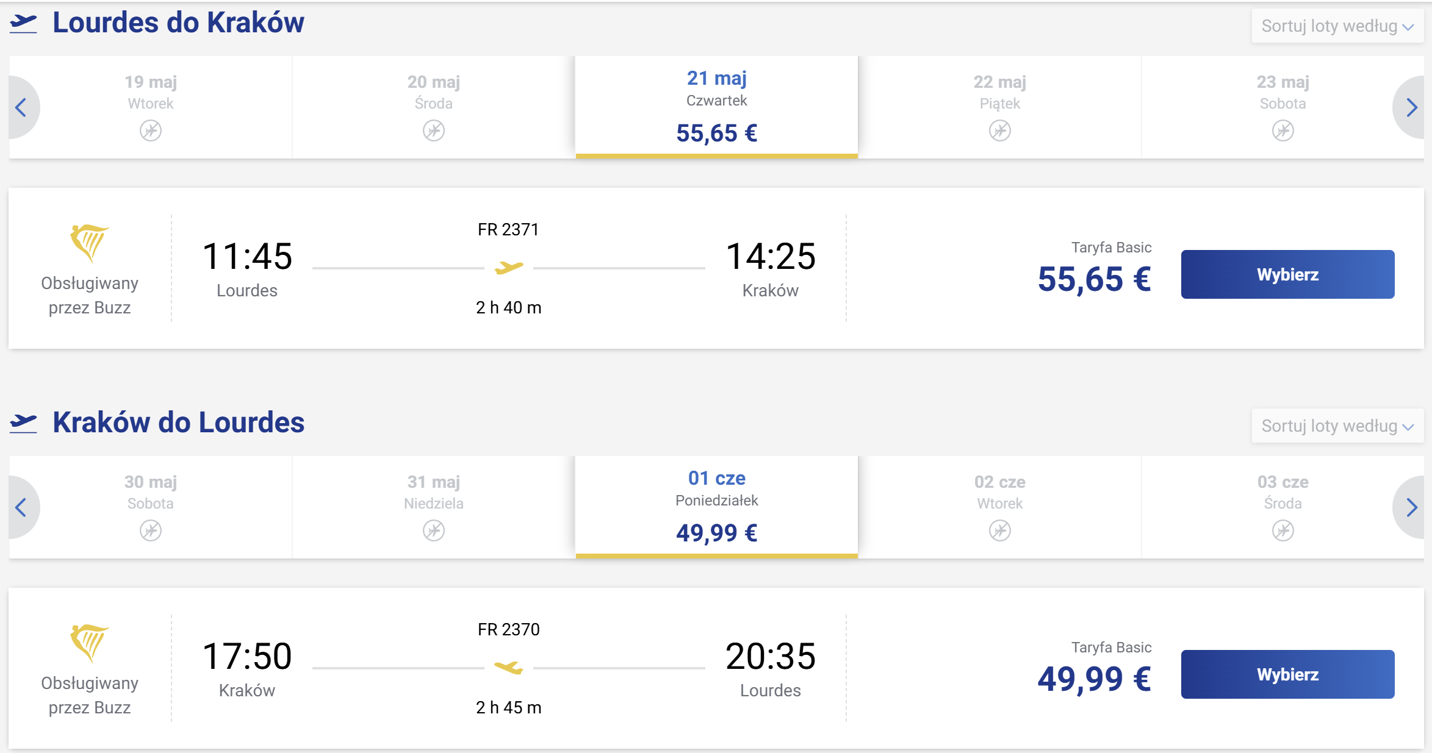Select the 02 cze Wtorek date tab
Image resolution: width=1432 pixels, height=753 pixels.
point(1000,507)
